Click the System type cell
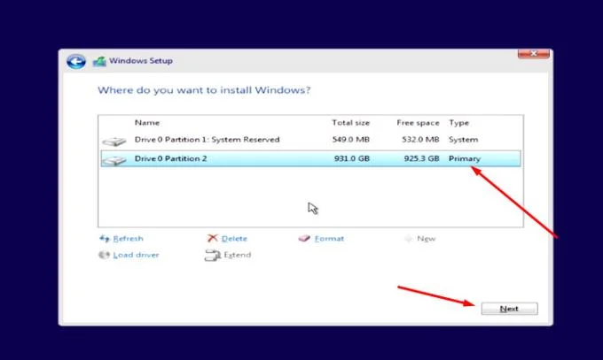 click(463, 140)
